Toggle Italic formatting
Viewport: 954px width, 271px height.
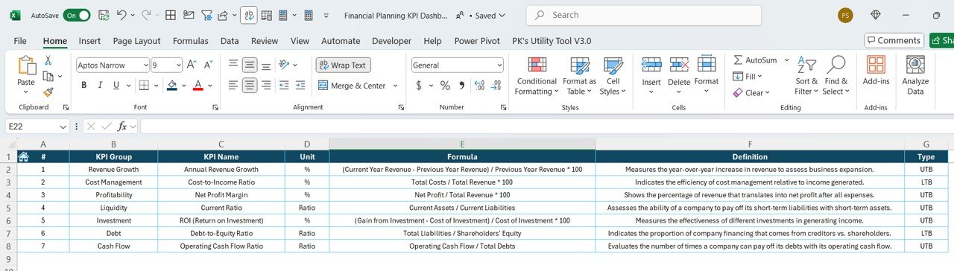[x=101, y=85]
